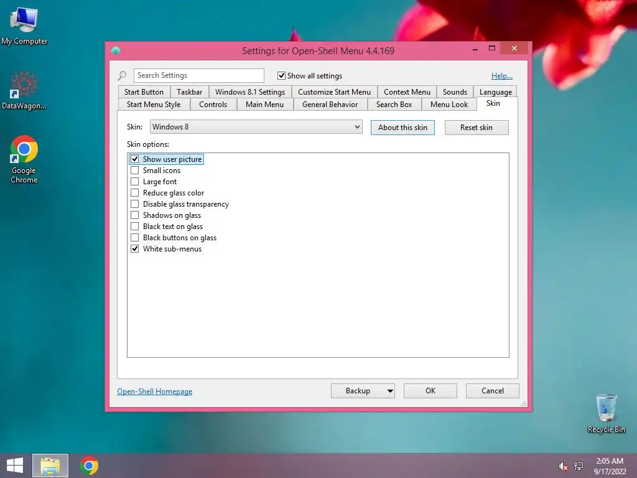
Task: Confirm settings with OK button
Action: (430, 391)
